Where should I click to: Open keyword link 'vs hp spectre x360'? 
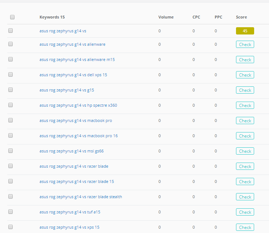click(78, 105)
